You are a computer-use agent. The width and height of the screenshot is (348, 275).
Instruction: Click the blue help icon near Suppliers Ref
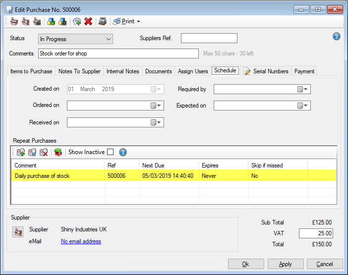(337, 36)
